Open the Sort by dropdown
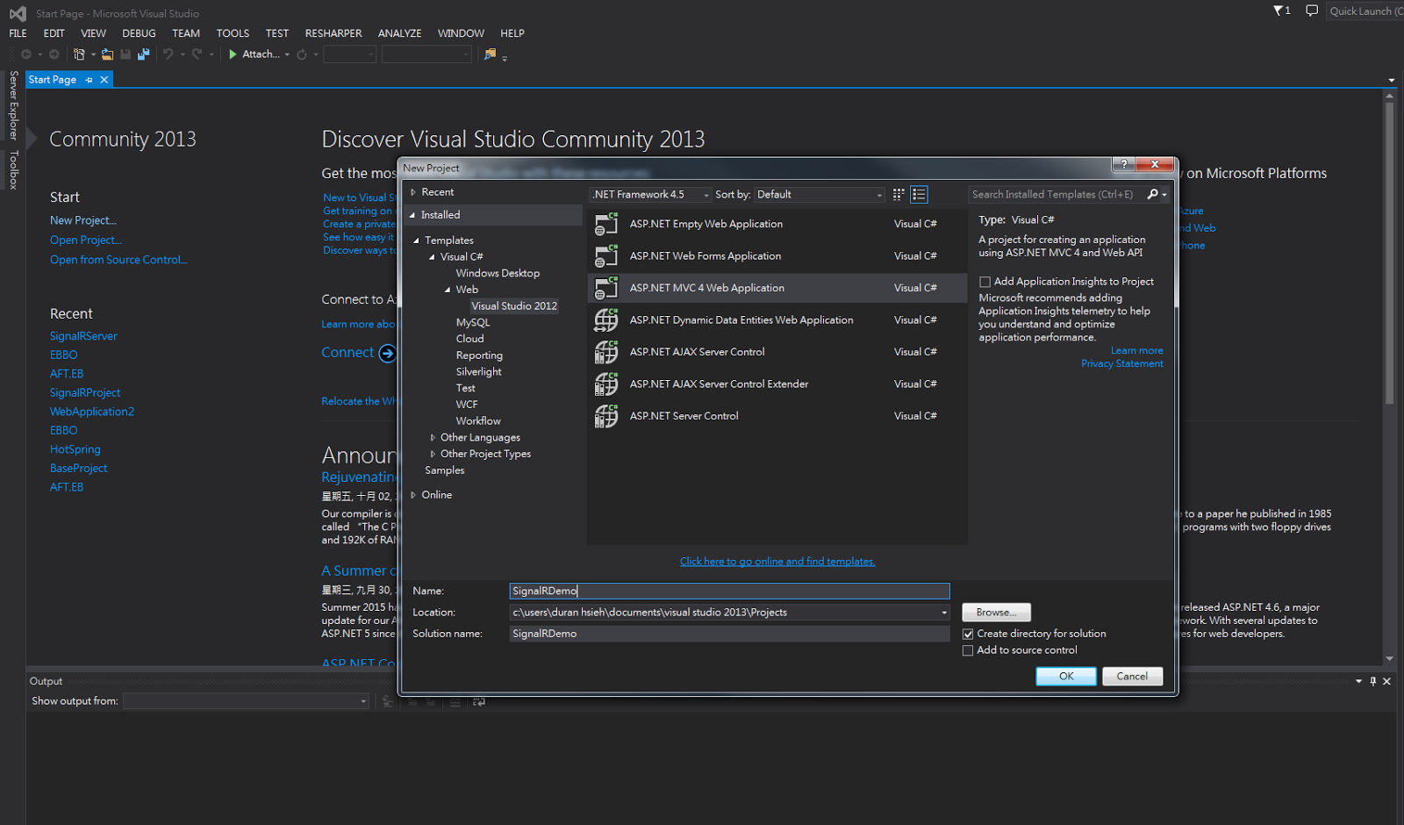This screenshot has width=1404, height=825. [820, 195]
